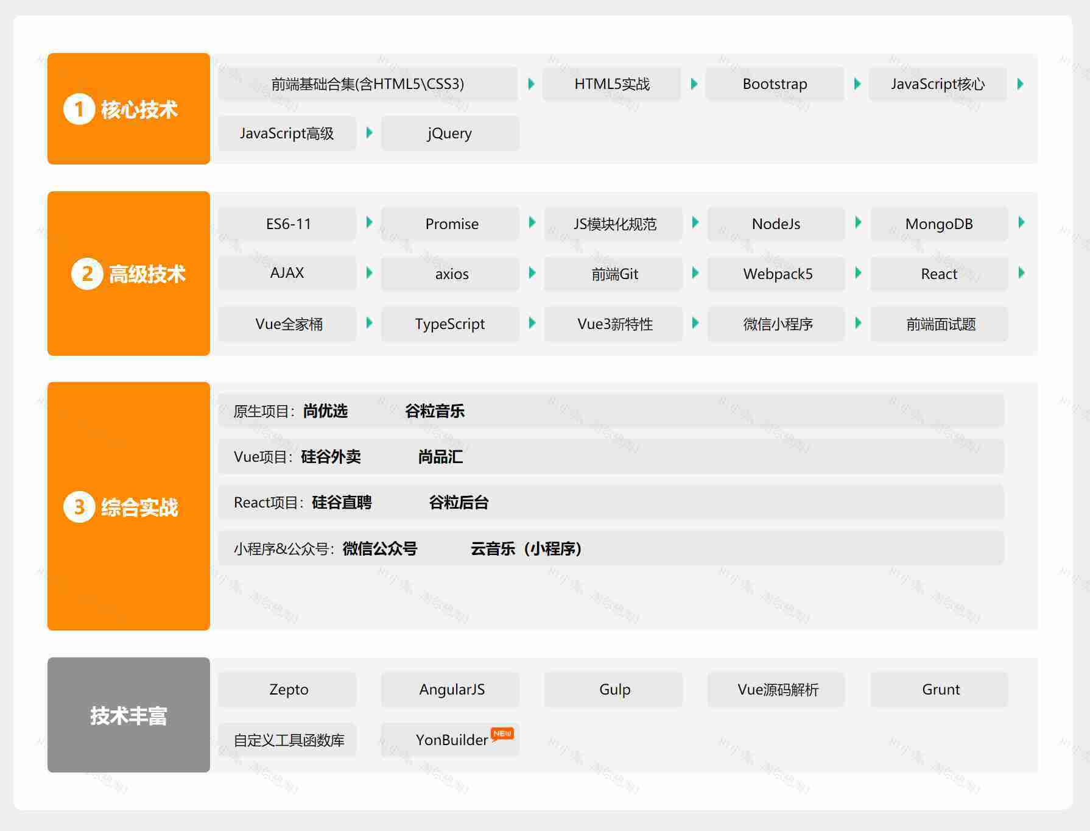1090x831 pixels.
Task: Click the arrow between AJAX and axios
Action: (x=369, y=273)
